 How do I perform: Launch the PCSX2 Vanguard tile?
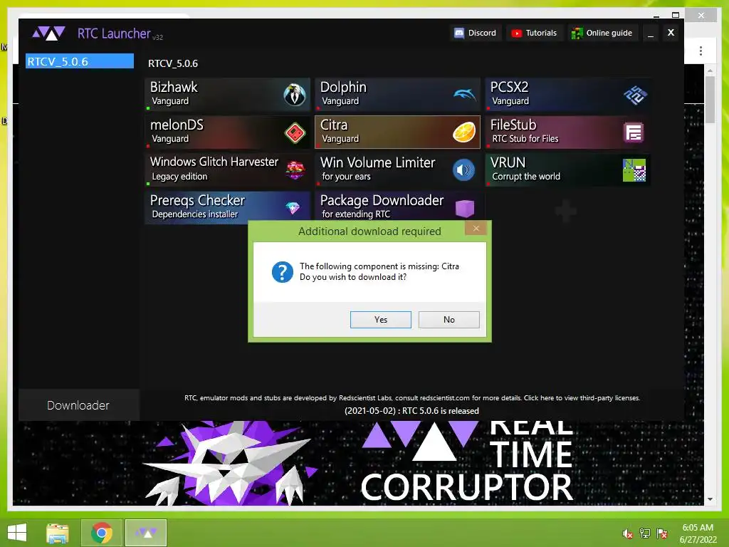[x=567, y=95]
